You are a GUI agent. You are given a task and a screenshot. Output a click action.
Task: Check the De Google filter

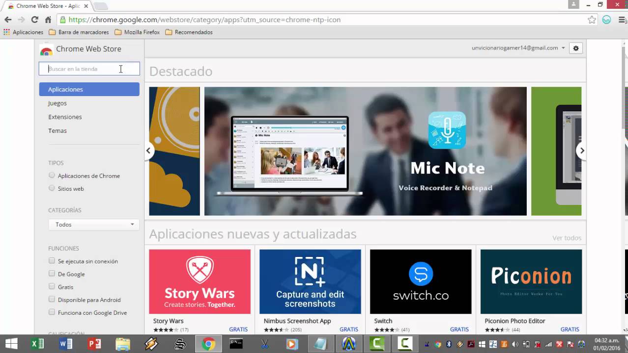pyautogui.click(x=52, y=274)
